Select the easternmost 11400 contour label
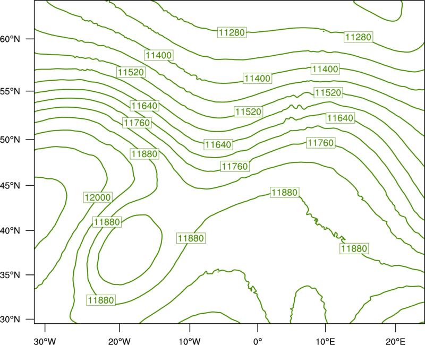 point(325,69)
